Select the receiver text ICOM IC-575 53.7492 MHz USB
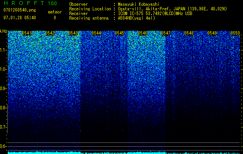Image resolution: width=243 pixels, height=154 pixels. coord(155,13)
